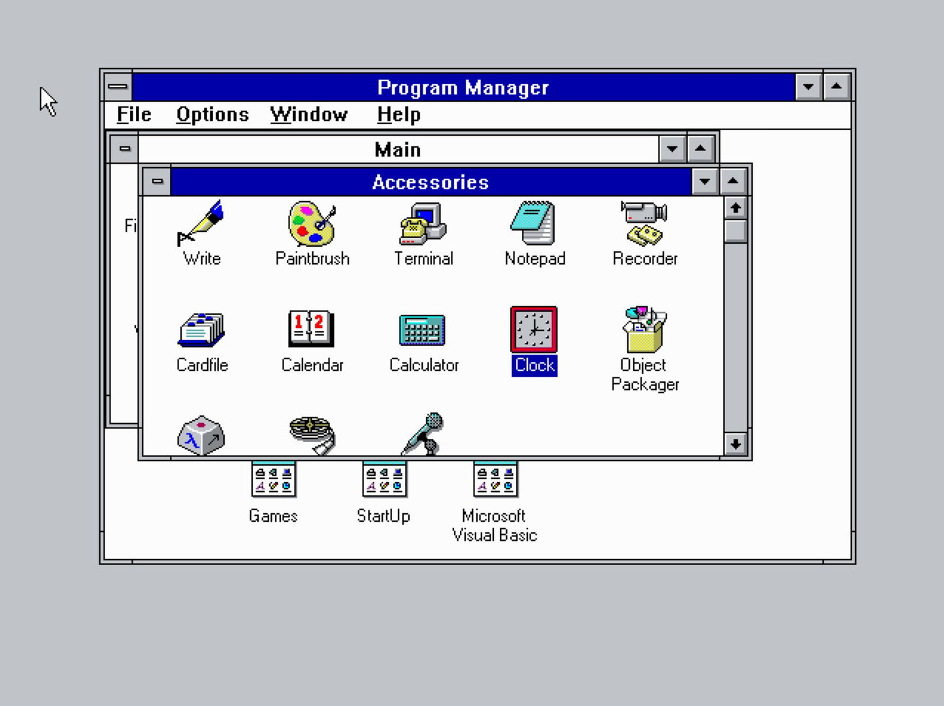Start Notepad
This screenshot has width=944, height=706.
click(534, 225)
